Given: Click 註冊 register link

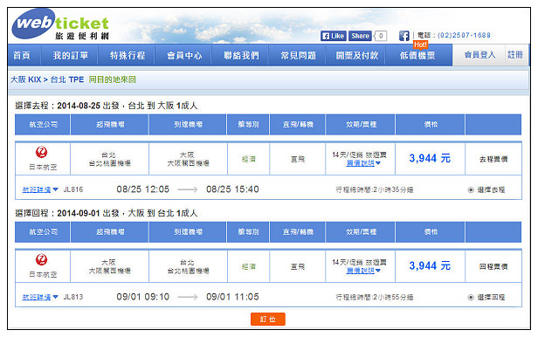Looking at the screenshot, I should click(515, 55).
